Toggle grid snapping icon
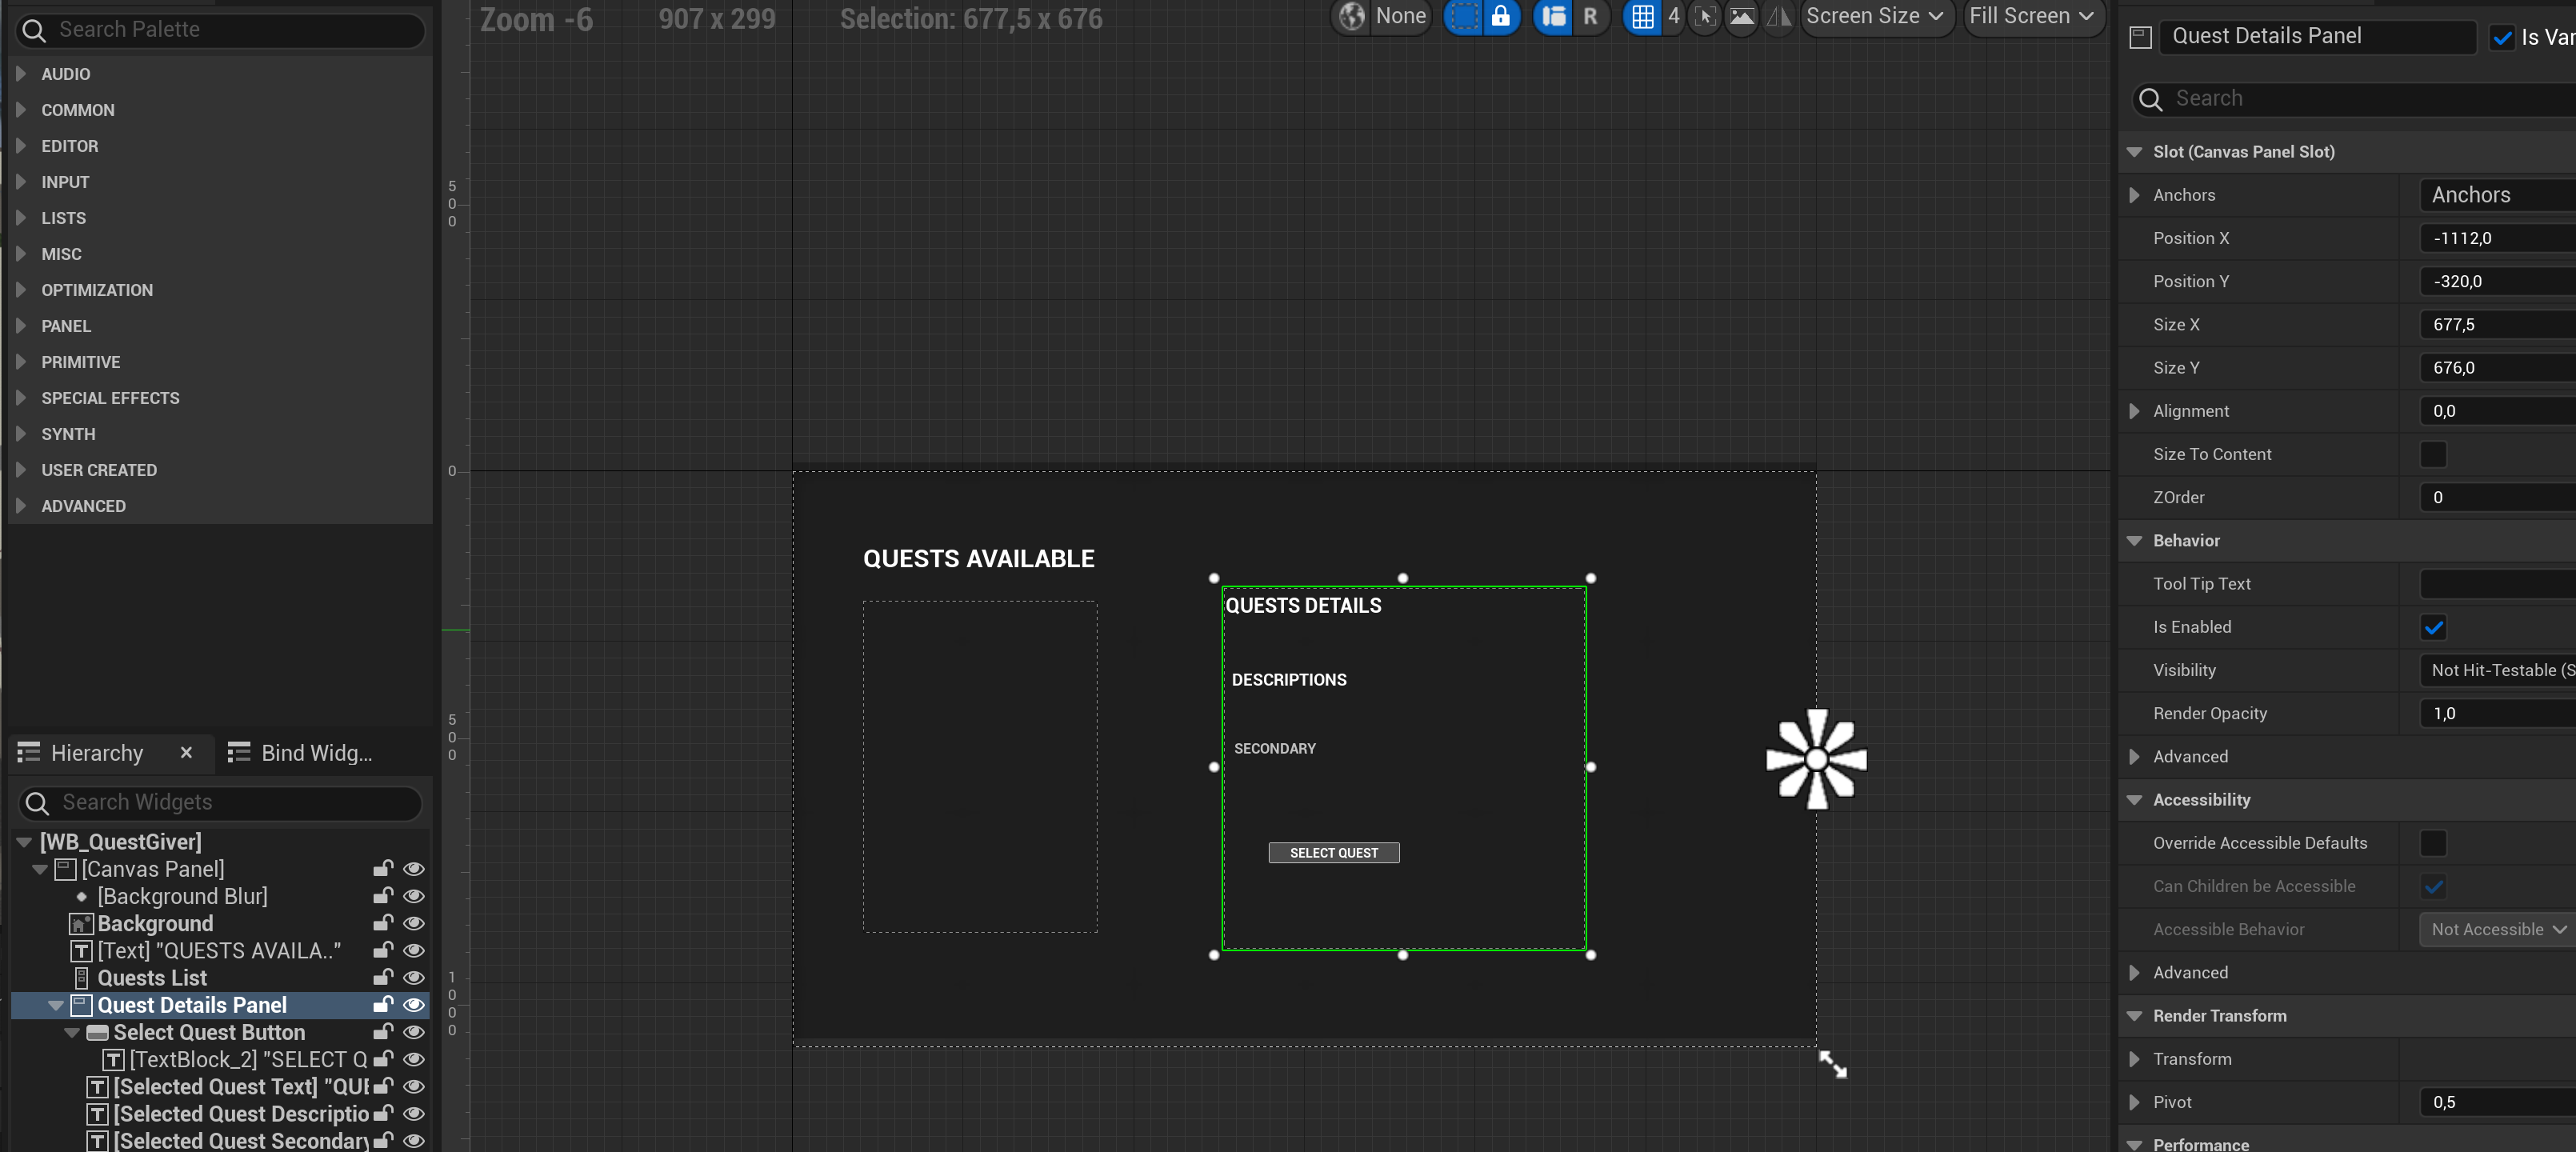Viewport: 2576px width, 1152px height. coord(1642,16)
